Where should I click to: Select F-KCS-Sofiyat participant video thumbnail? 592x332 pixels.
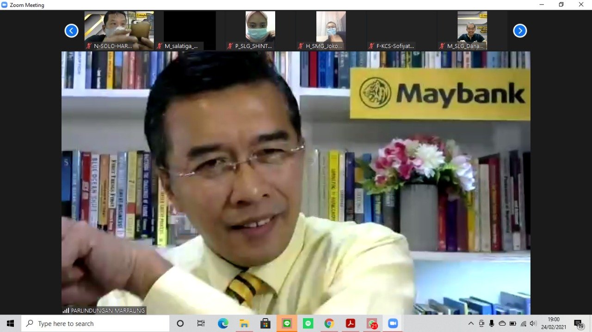[401, 30]
